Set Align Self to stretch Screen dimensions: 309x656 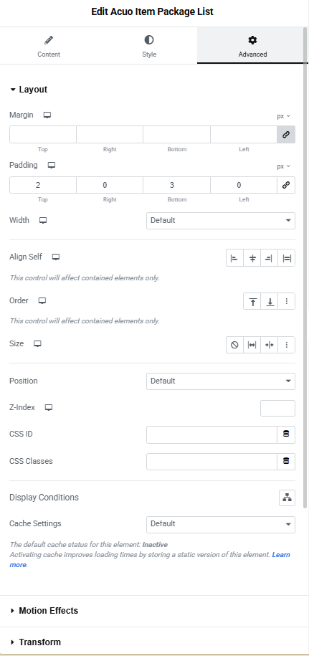point(287,258)
